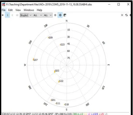
Task: Click the E compass label
Action: (109, 65)
